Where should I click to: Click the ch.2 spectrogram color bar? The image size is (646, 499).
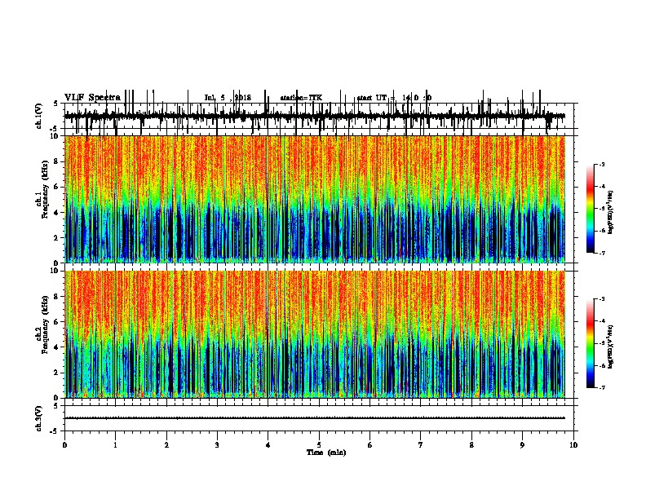[591, 343]
